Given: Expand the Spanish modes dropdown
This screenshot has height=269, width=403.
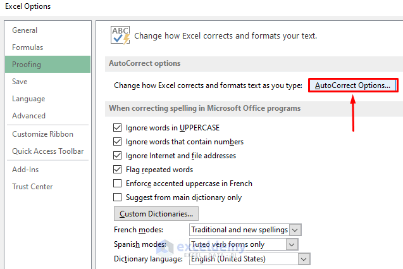Looking at the screenshot, I should click(x=292, y=244).
